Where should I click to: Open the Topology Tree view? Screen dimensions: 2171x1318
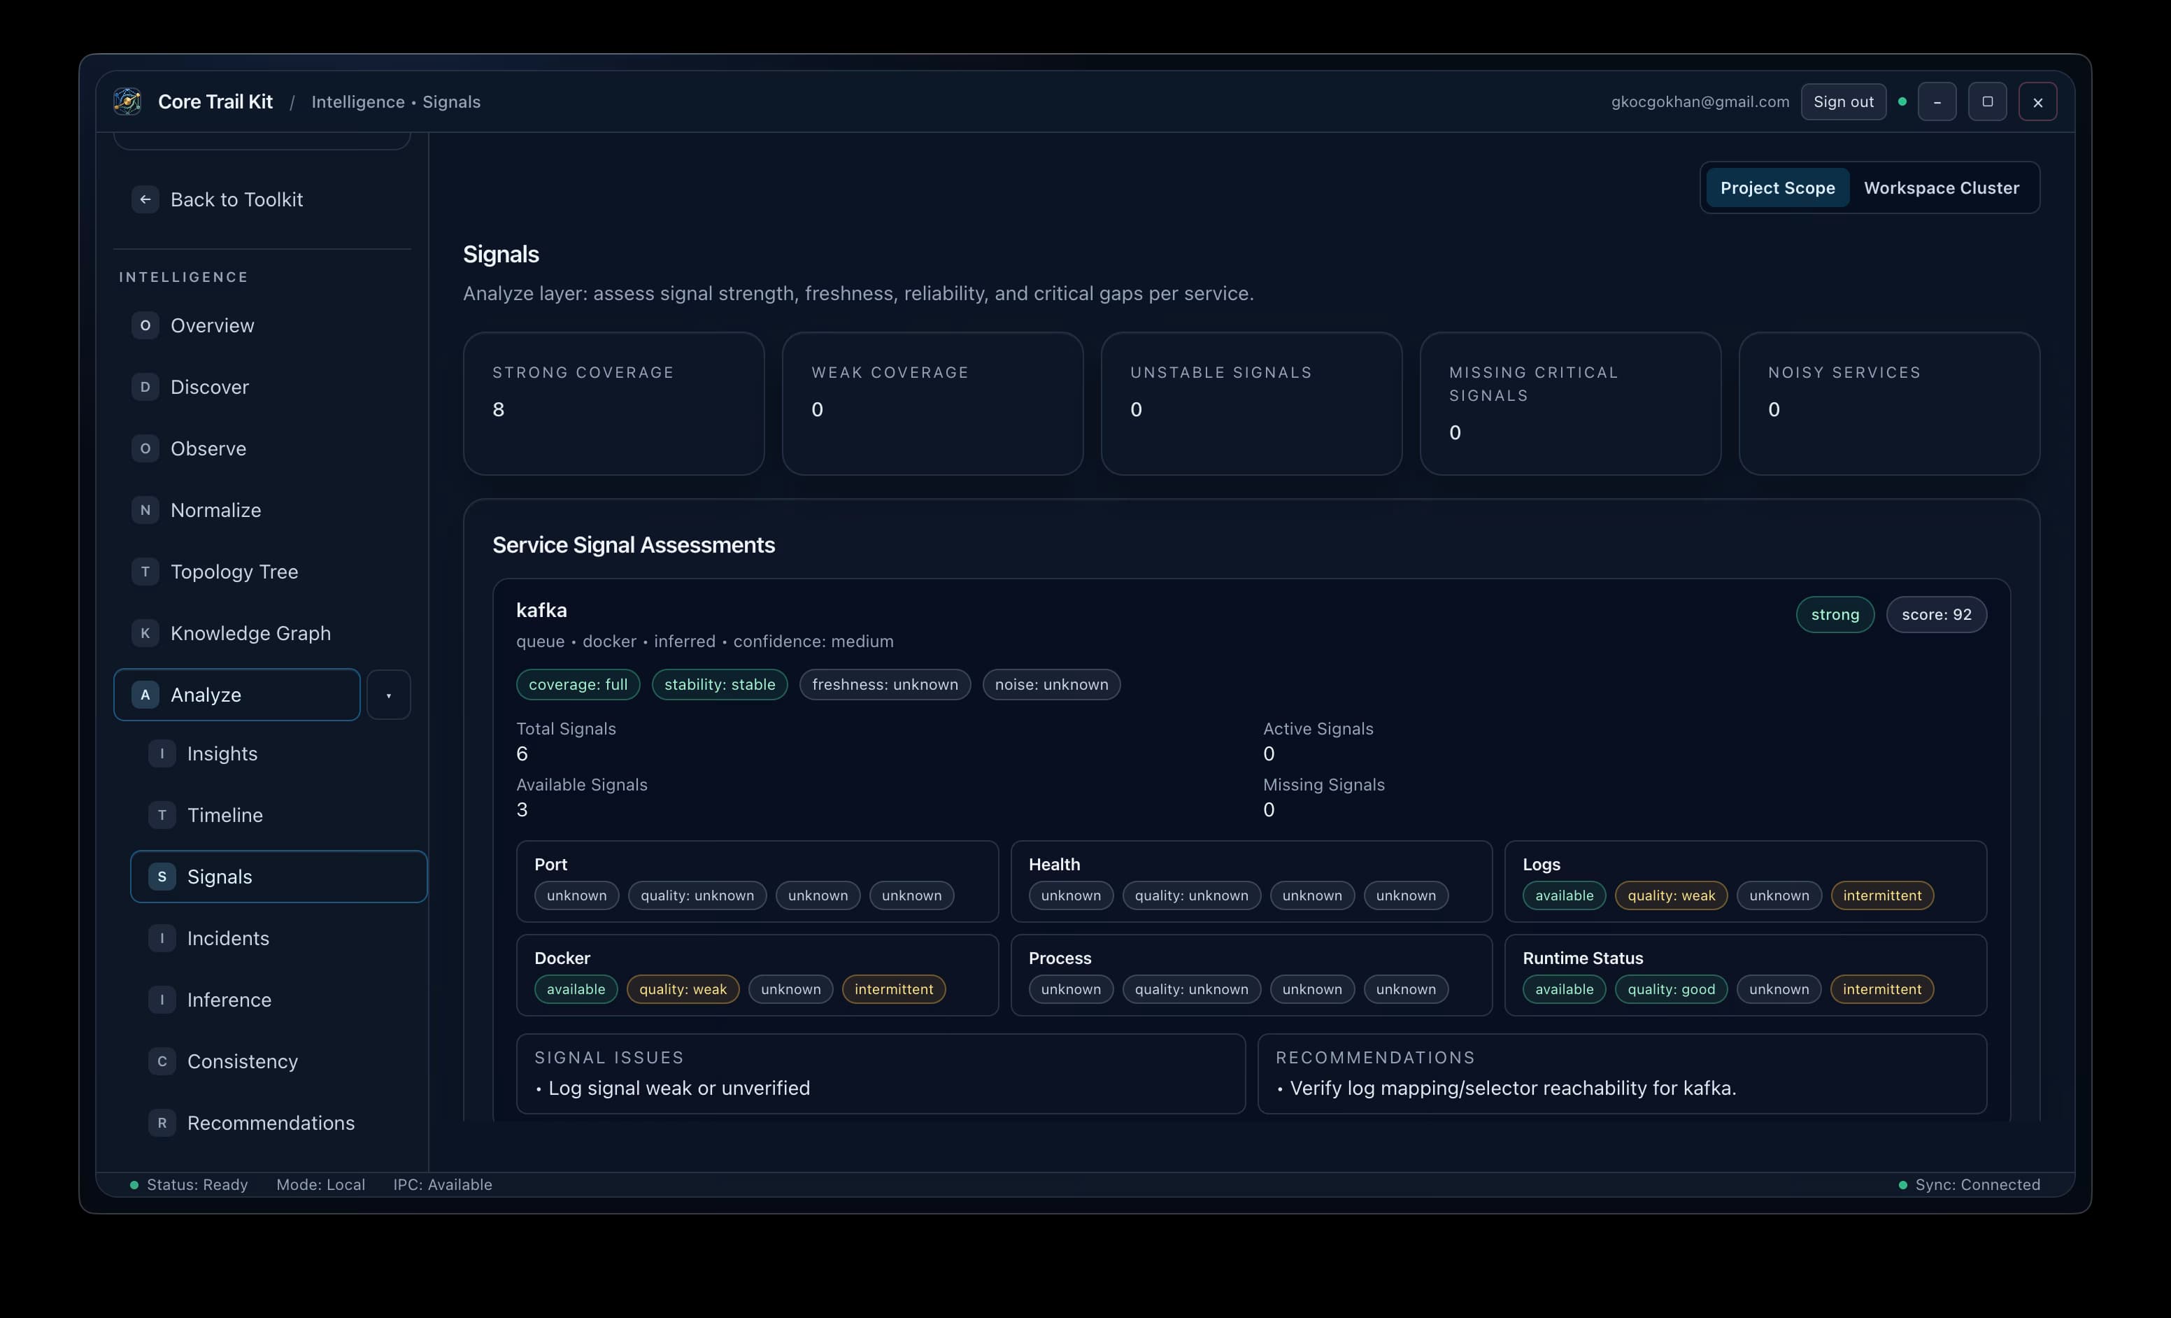tap(262, 572)
